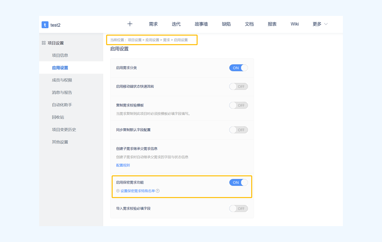Click the 项目设置 grid icon

44,43
